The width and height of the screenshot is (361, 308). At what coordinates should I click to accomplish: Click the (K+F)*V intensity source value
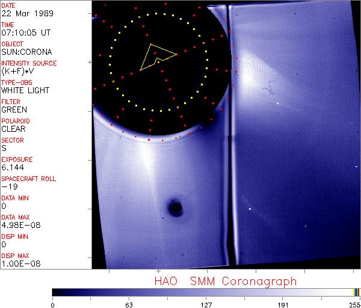18,71
